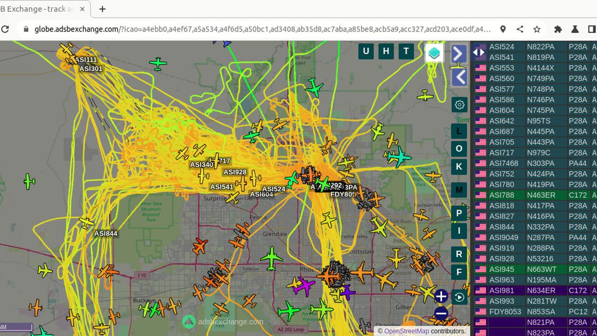The width and height of the screenshot is (597, 336).
Task: Click the ASI111 aircraft label on map
Action: pyautogui.click(x=86, y=60)
